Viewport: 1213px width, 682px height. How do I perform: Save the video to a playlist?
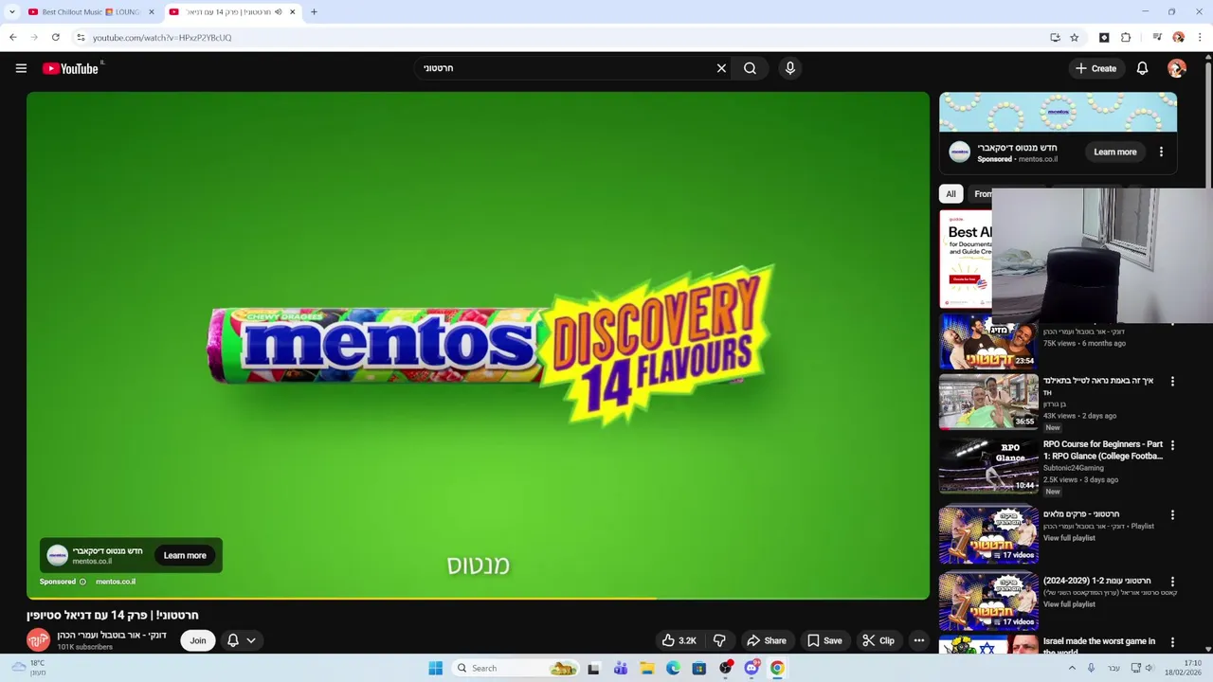(824, 640)
